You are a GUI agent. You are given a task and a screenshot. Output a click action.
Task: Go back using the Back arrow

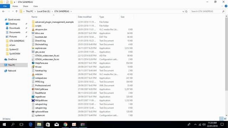[x=4, y=11]
